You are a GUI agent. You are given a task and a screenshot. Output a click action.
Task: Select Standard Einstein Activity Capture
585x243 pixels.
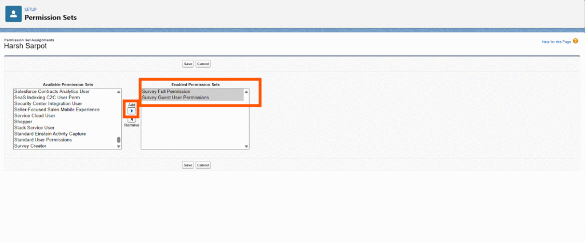pos(50,133)
